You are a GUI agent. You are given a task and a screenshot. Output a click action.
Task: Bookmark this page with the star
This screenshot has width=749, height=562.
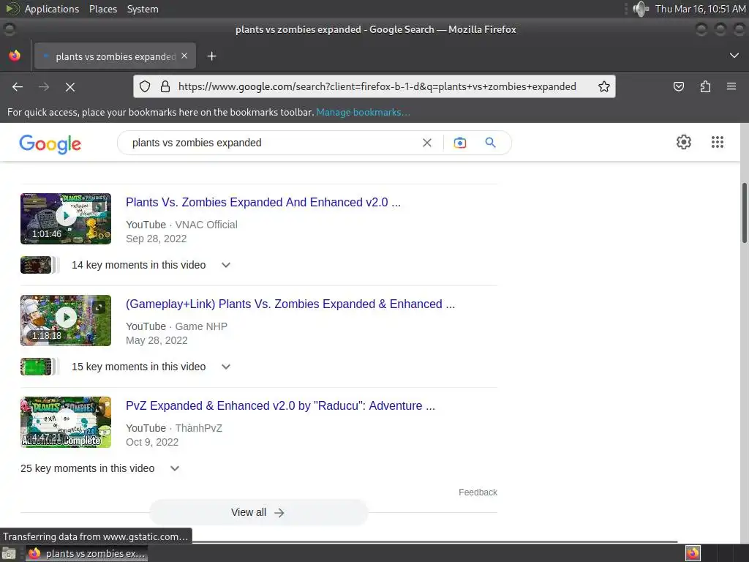click(603, 86)
